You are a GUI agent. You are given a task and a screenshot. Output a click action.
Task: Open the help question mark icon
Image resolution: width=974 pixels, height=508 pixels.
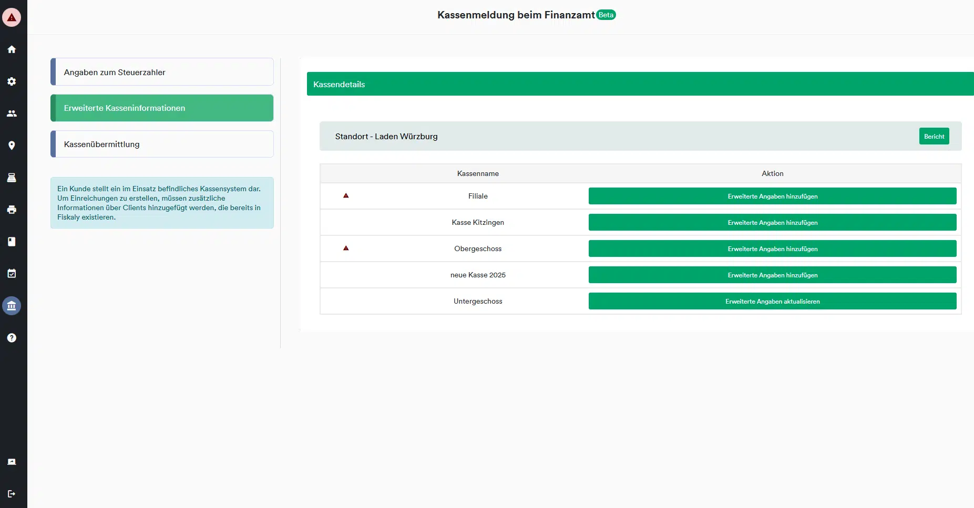click(x=12, y=338)
